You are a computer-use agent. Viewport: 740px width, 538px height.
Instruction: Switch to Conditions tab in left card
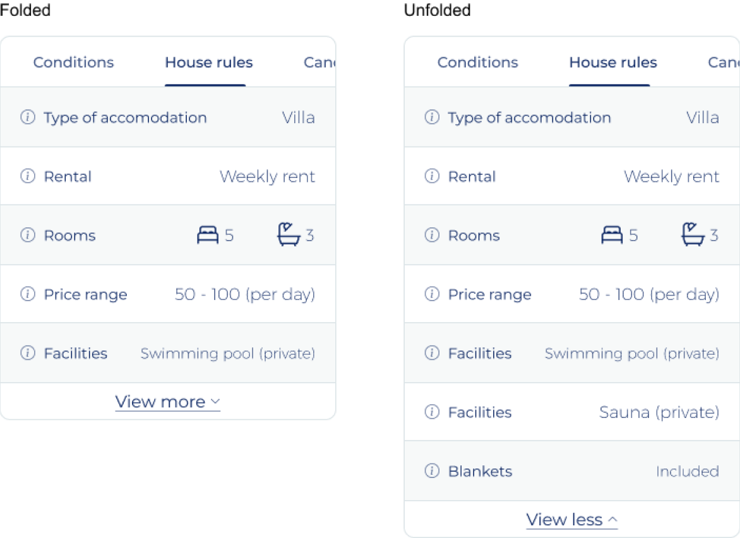[73, 63]
